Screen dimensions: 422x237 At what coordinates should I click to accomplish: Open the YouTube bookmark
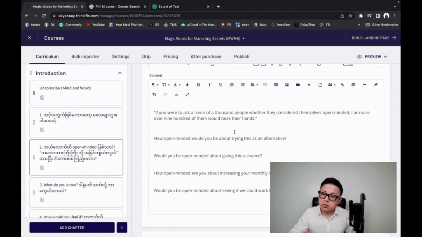[95, 25]
